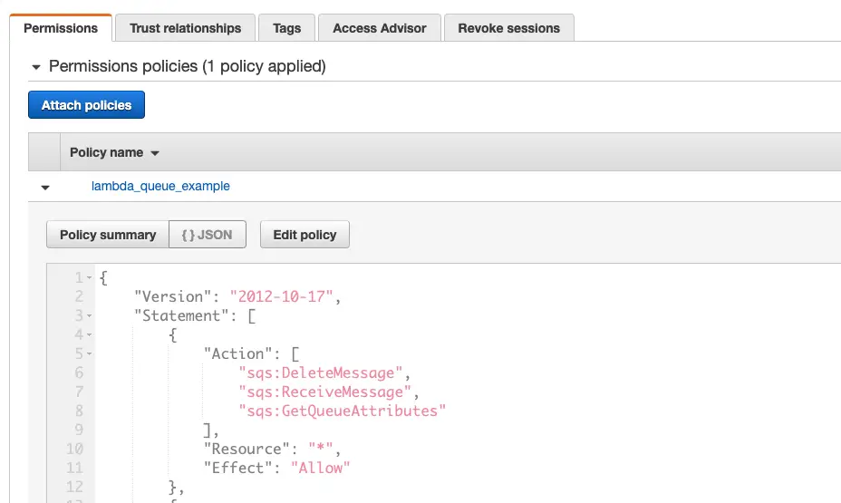Collapse the statement object at line 4
This screenshot has width=841, height=503.
(90, 335)
